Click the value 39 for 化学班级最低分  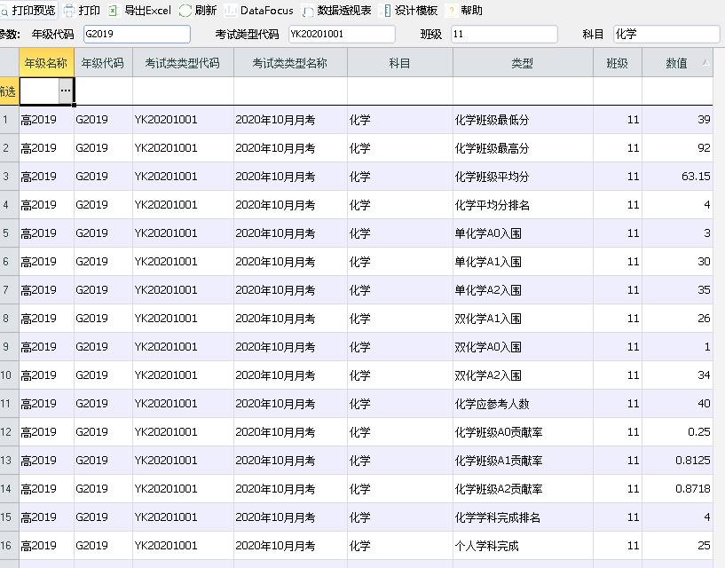704,119
